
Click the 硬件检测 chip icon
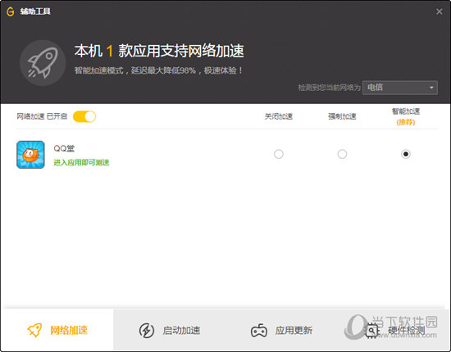point(372,331)
